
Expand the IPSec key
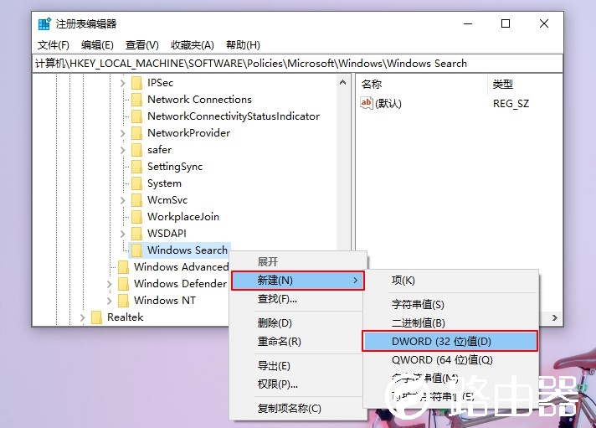(x=122, y=83)
